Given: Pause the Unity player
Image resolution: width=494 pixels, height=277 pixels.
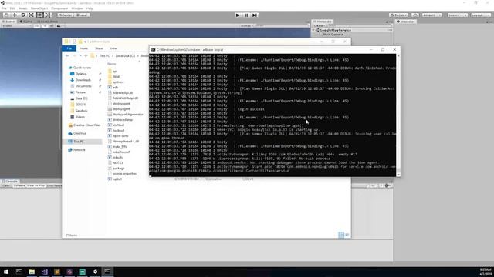Looking at the screenshot, I should [246, 15].
